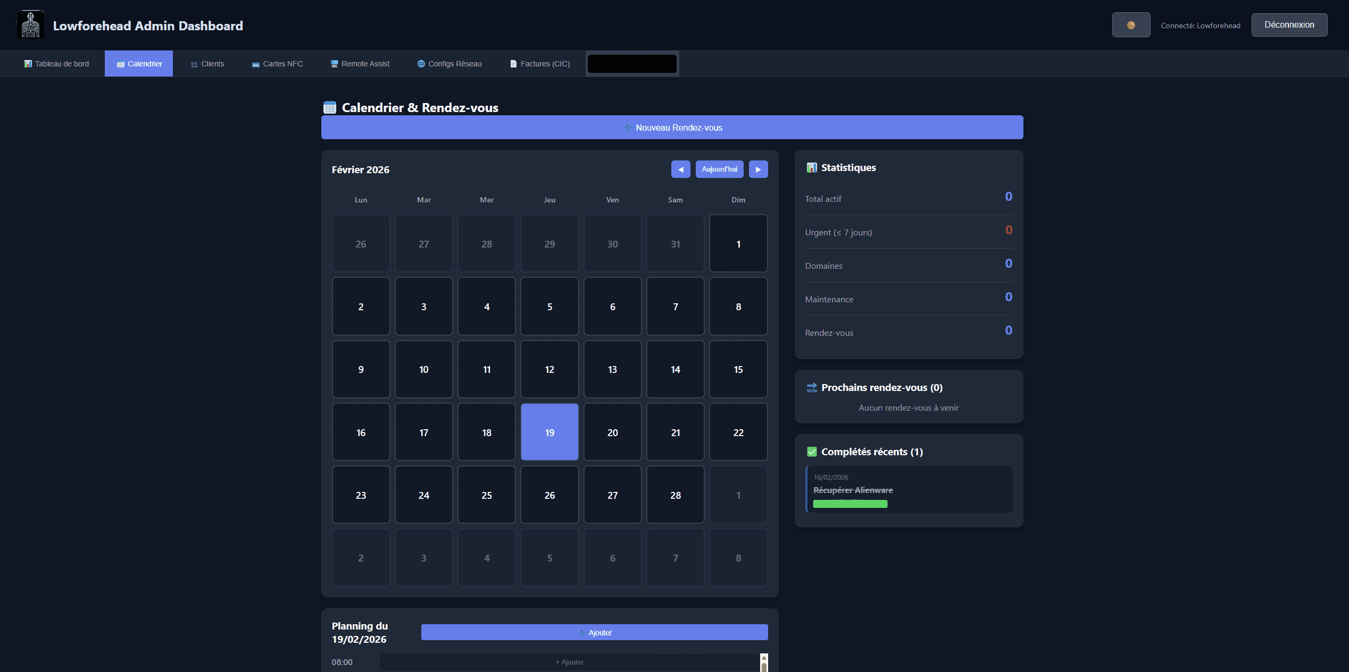Toggle the theme with the sun icon button
Viewport: 1349px width, 672px height.
click(1131, 24)
